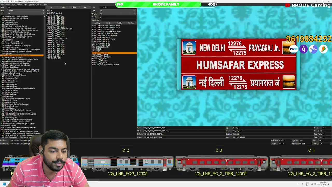This screenshot has width=332, height=187.
Task: Select the [F] VG_LHB_EOG_12305 unit
Action: click(54, 15)
